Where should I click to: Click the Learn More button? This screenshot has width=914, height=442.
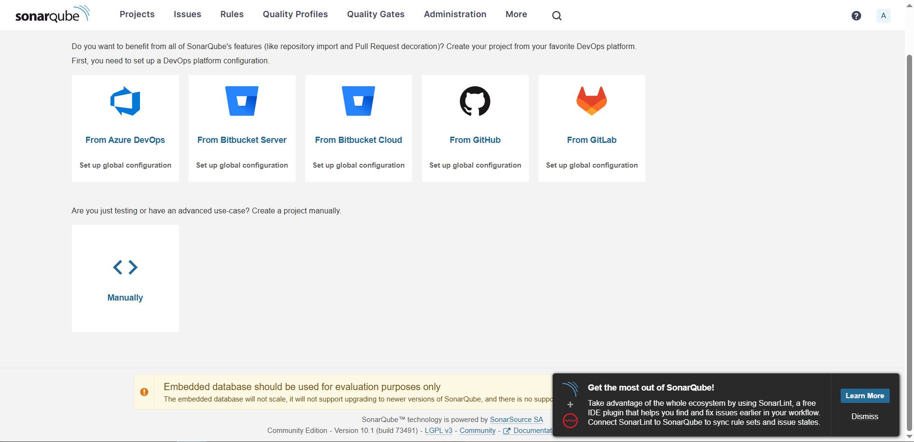pyautogui.click(x=864, y=396)
